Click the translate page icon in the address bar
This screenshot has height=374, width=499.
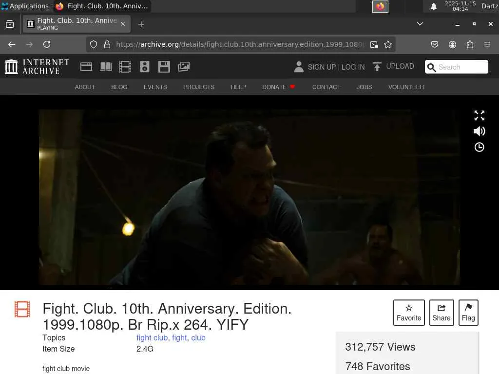point(374,44)
